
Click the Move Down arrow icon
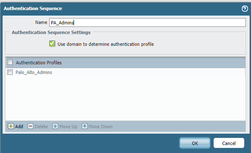point(85,126)
